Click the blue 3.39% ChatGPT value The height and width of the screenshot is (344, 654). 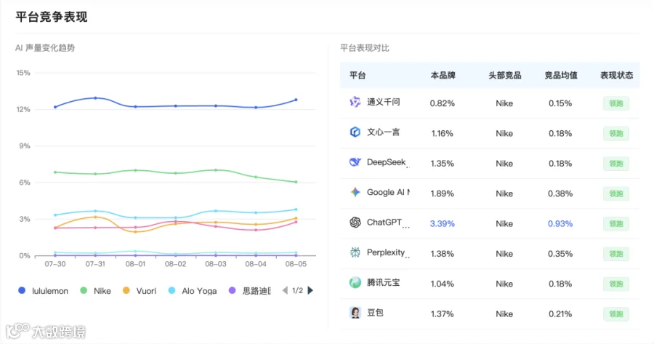tap(443, 224)
